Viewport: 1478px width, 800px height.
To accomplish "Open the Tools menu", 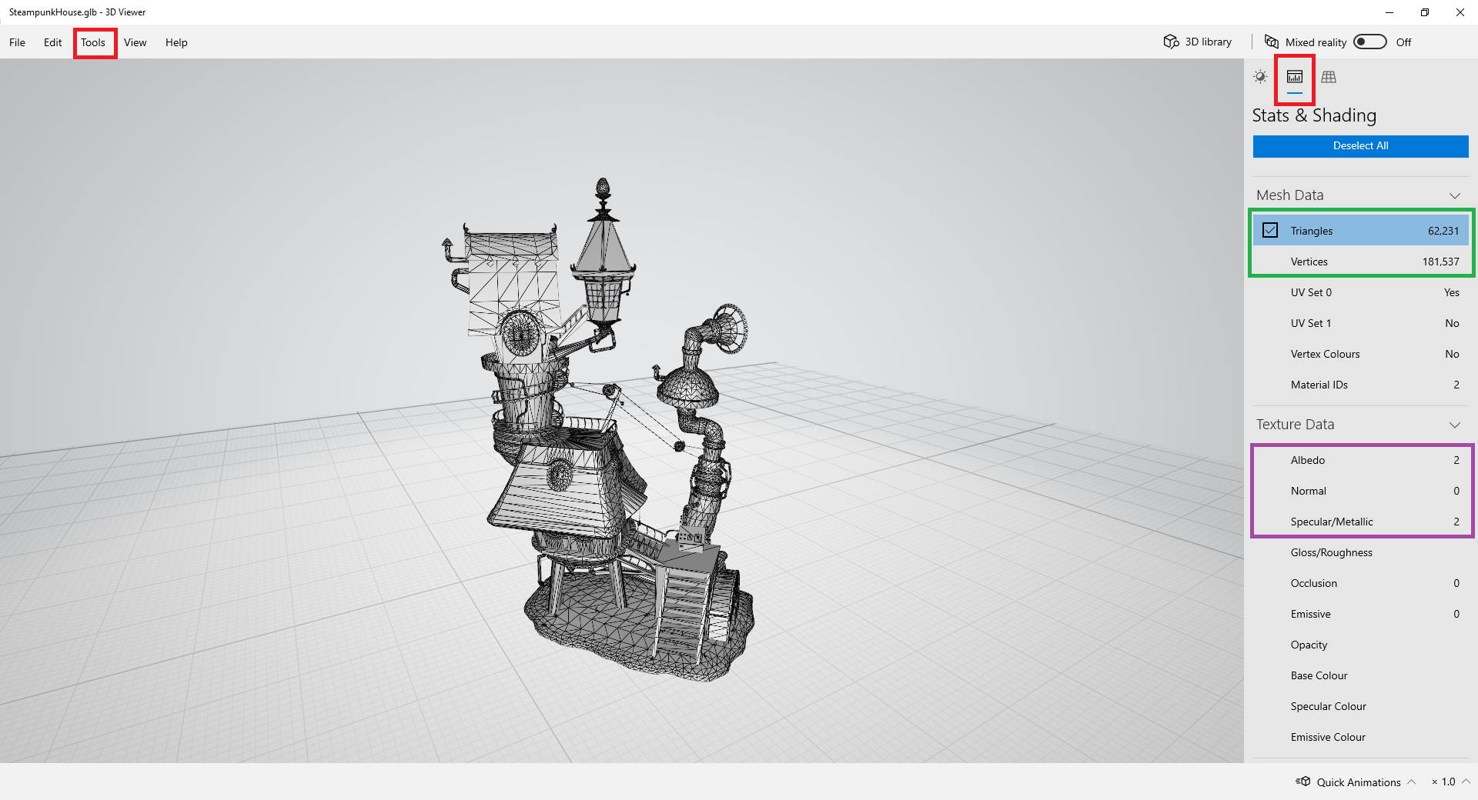I will [93, 42].
